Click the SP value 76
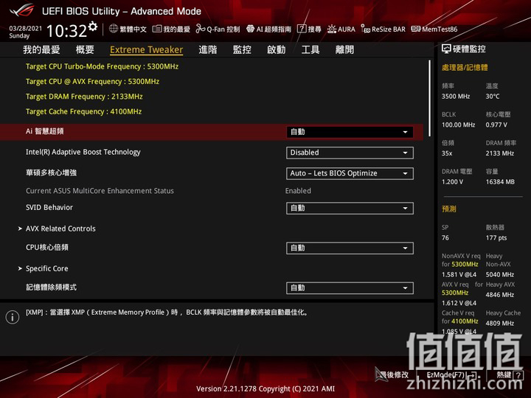Viewport: 531px width, 398px height. pyautogui.click(x=445, y=238)
